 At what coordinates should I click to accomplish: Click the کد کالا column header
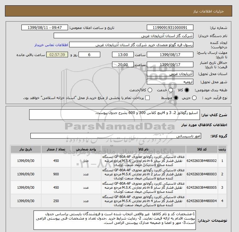(x=202, y=149)
